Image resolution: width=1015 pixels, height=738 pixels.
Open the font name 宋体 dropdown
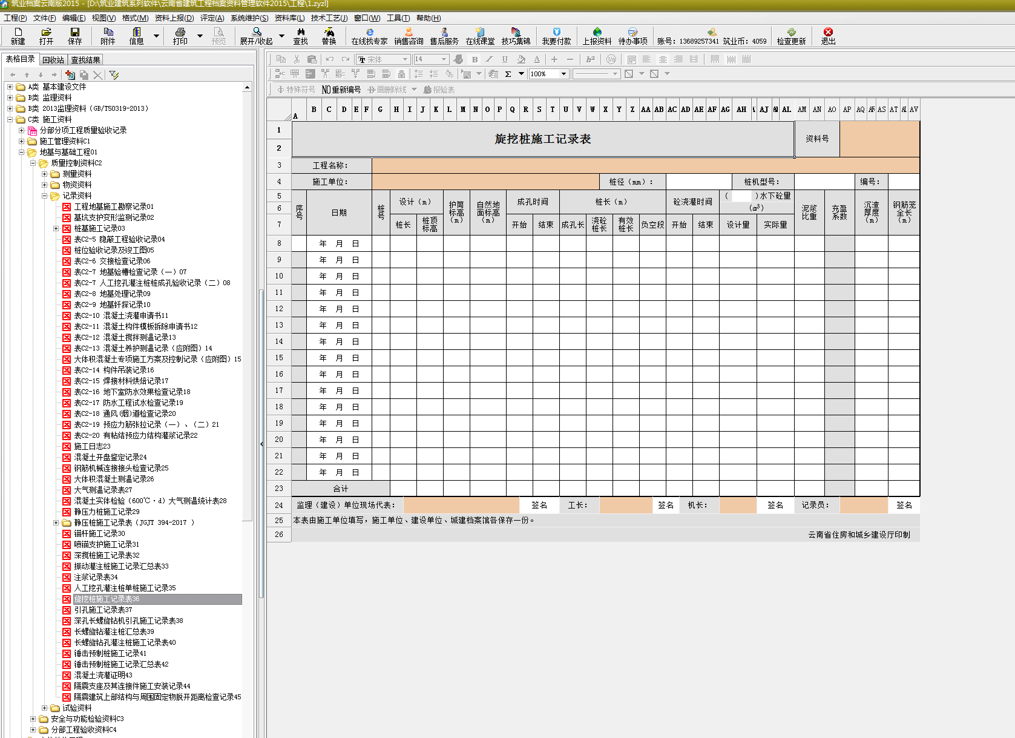point(405,59)
